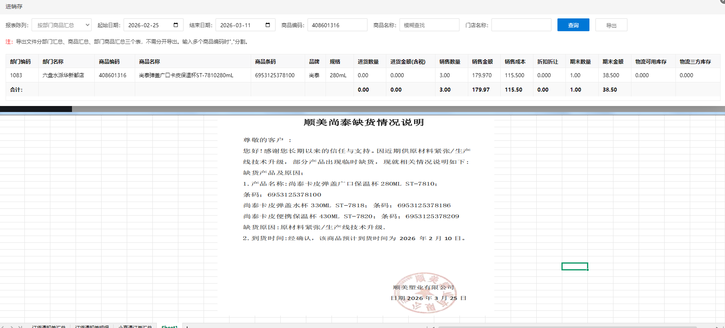Go to the 小直通订单汇总 sheet tab
The width and height of the screenshot is (725, 328).
(x=135, y=326)
